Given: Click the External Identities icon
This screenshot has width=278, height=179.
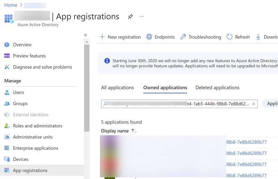Looking at the screenshot, I should [7, 115].
